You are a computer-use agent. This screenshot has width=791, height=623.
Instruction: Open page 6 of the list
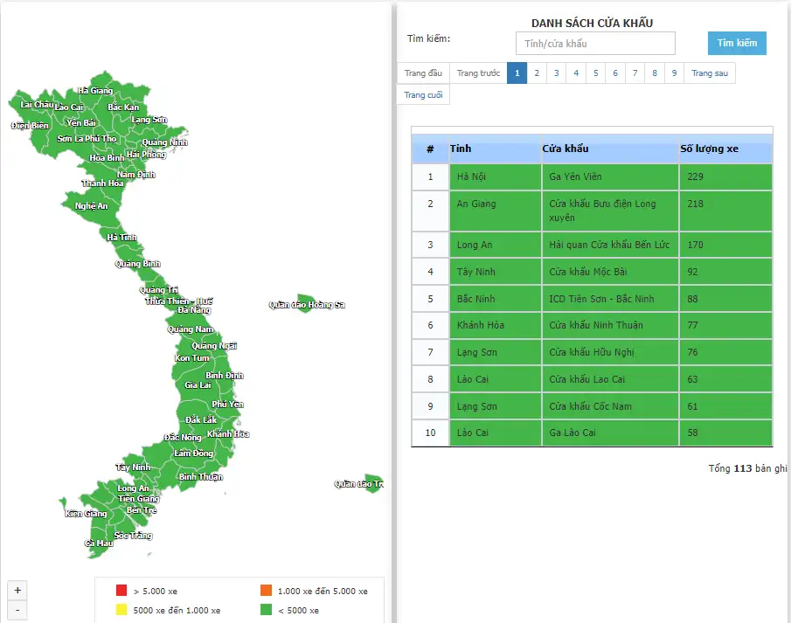click(x=615, y=73)
